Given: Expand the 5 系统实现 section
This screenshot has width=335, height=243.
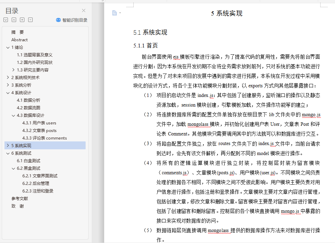Looking at the screenshot, I should tap(8, 145).
